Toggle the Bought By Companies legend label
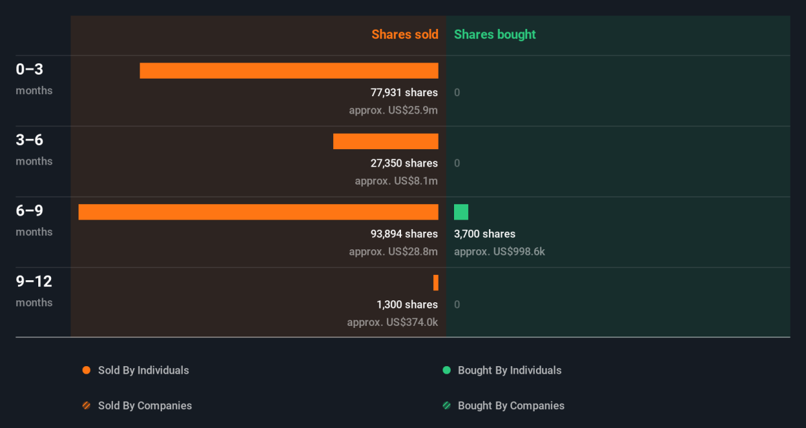The height and width of the screenshot is (428, 806). [x=510, y=406]
